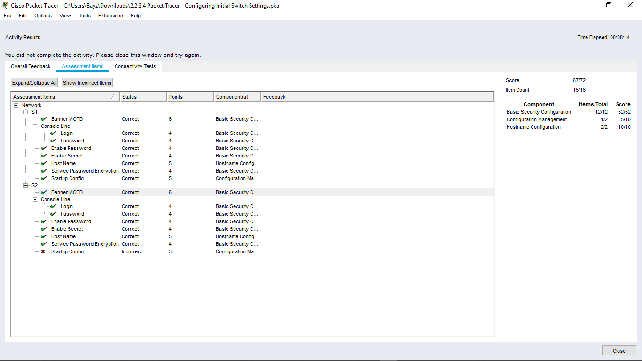The width and height of the screenshot is (642, 361).
Task: Click green checkmark beside S2 Console Login
Action: pyautogui.click(x=53, y=206)
